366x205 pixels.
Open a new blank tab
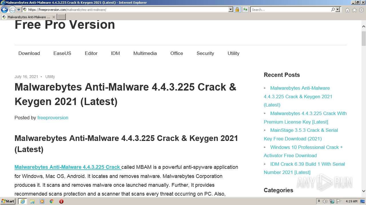click(61, 17)
